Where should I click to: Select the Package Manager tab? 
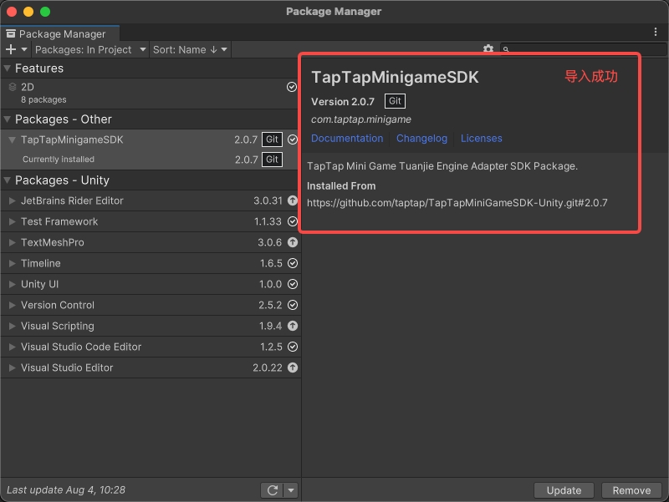pyautogui.click(x=59, y=34)
